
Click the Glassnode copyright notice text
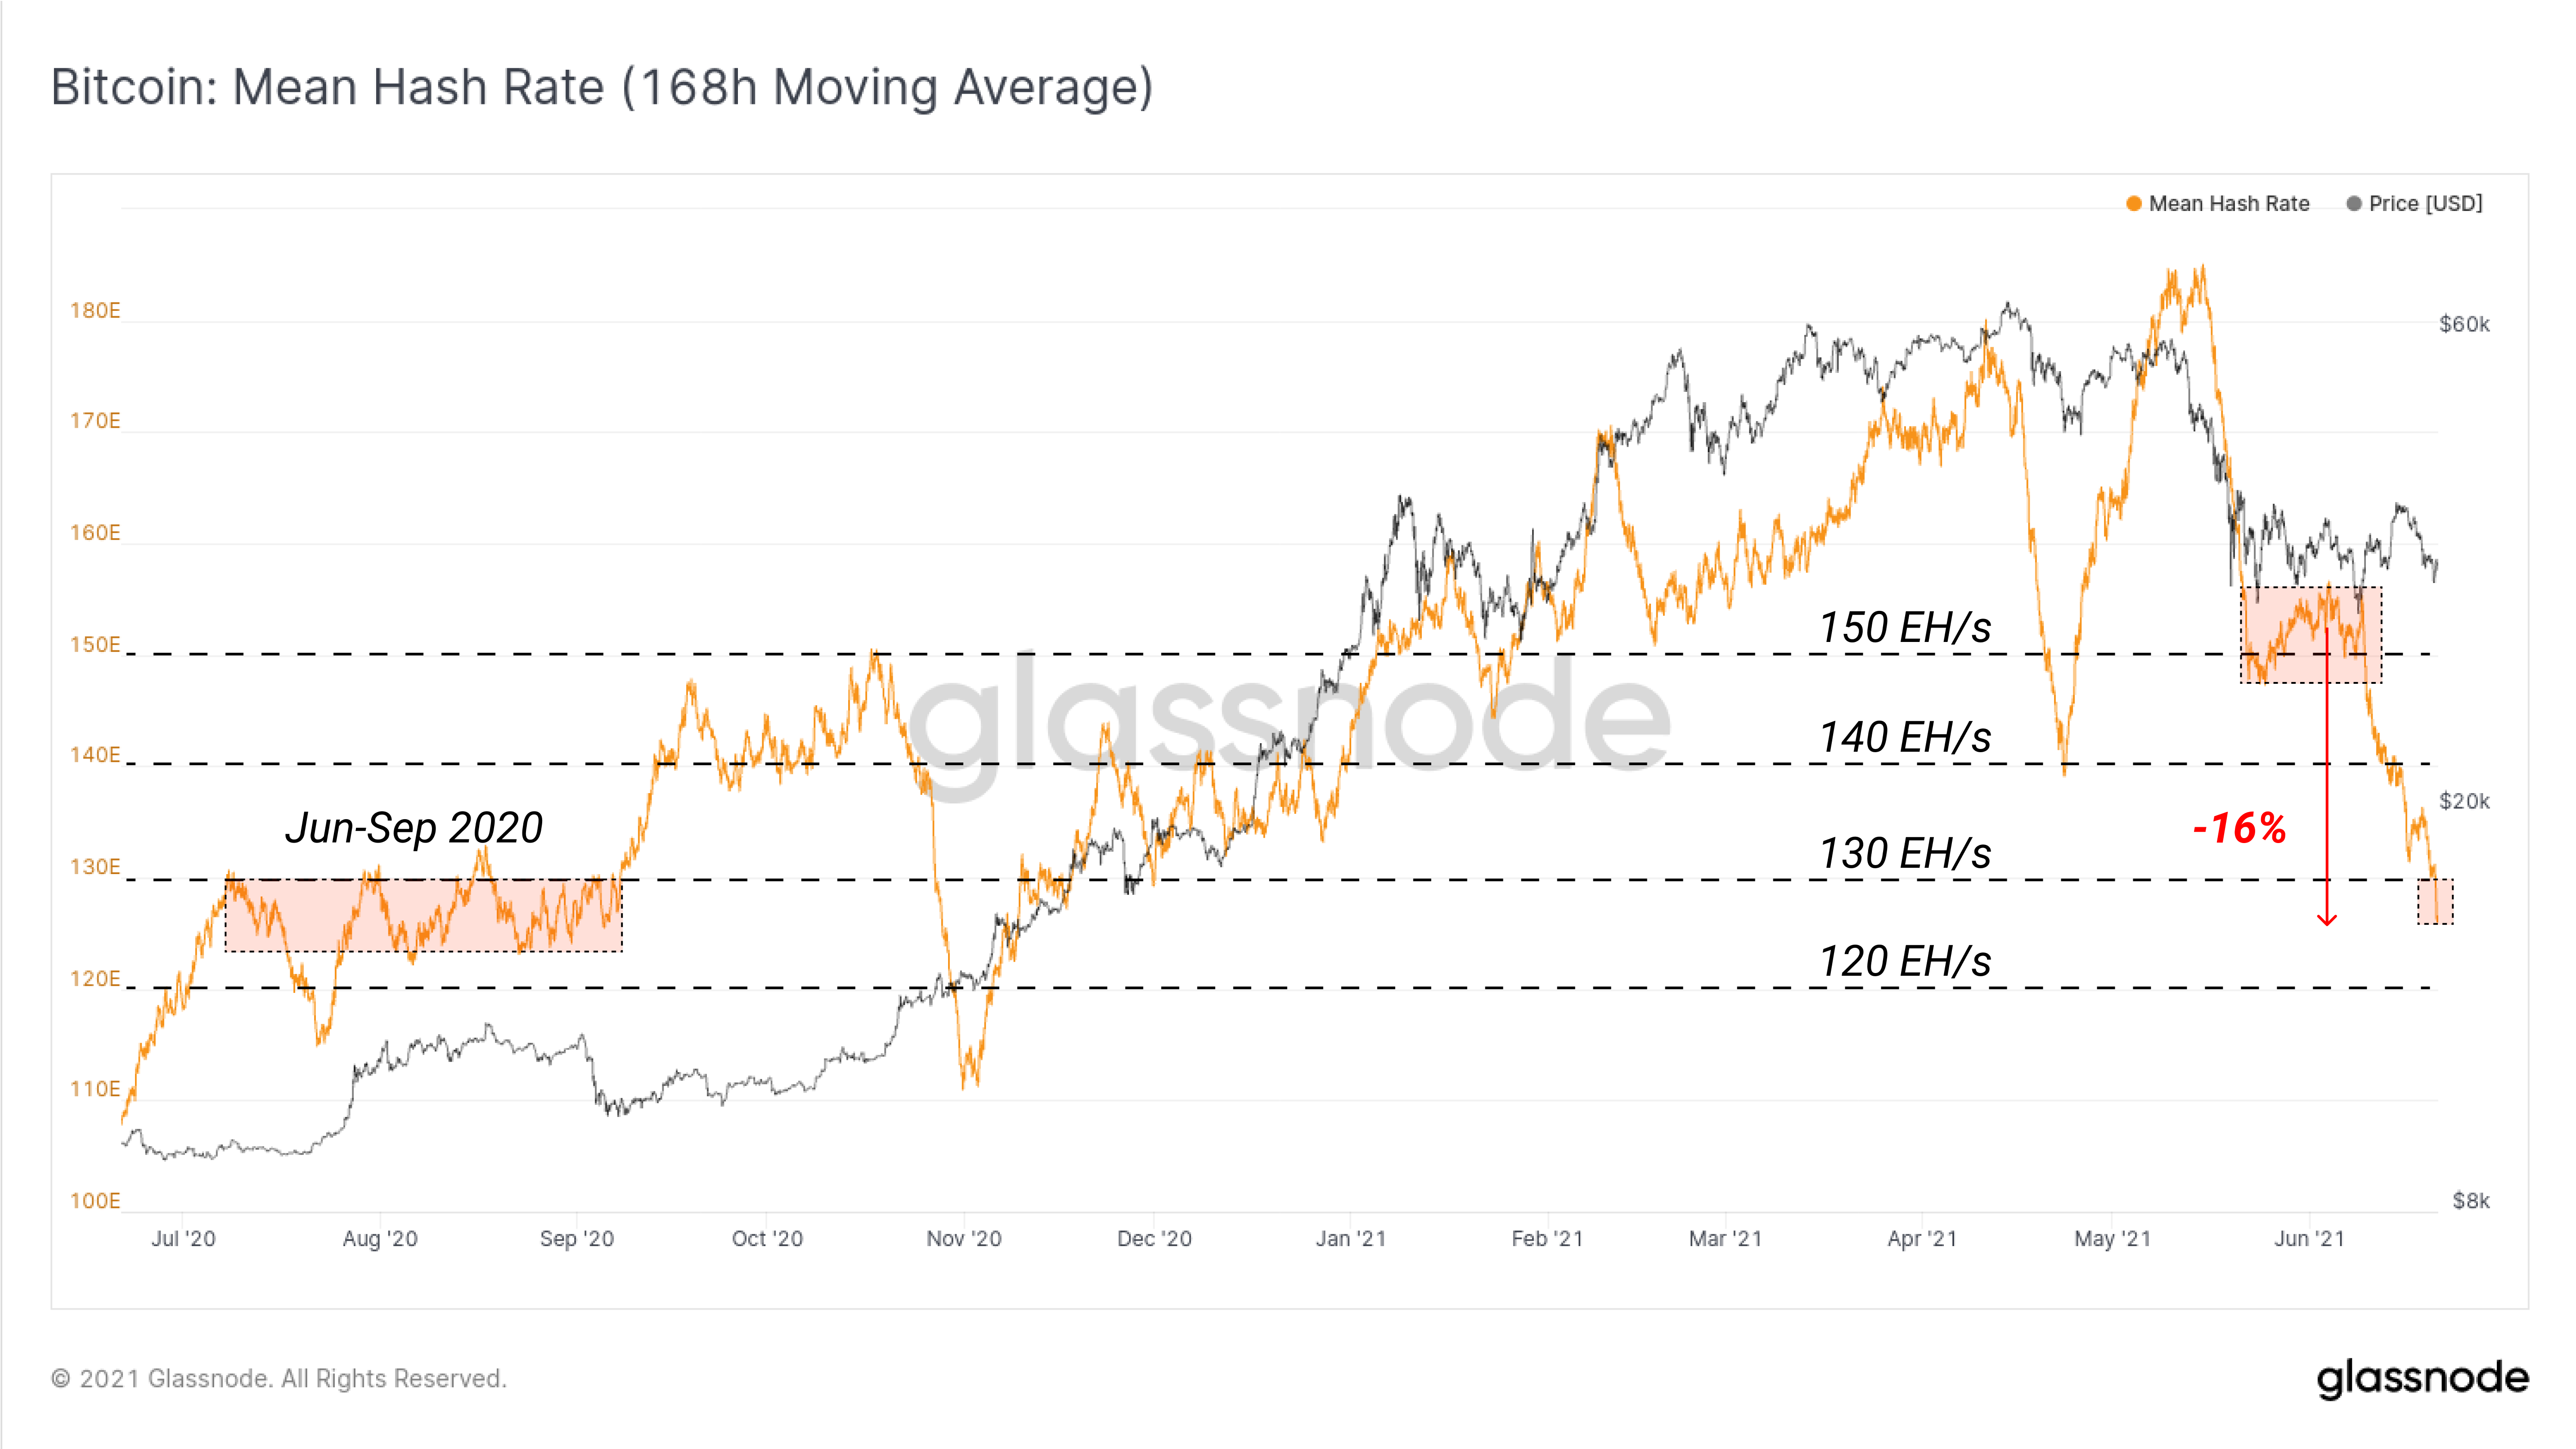[x=279, y=1378]
